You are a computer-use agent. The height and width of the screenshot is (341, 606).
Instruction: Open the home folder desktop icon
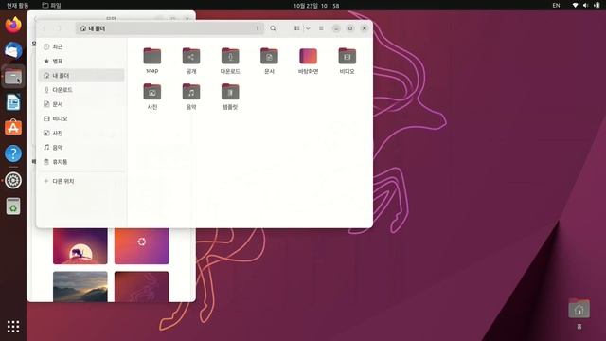tap(579, 314)
